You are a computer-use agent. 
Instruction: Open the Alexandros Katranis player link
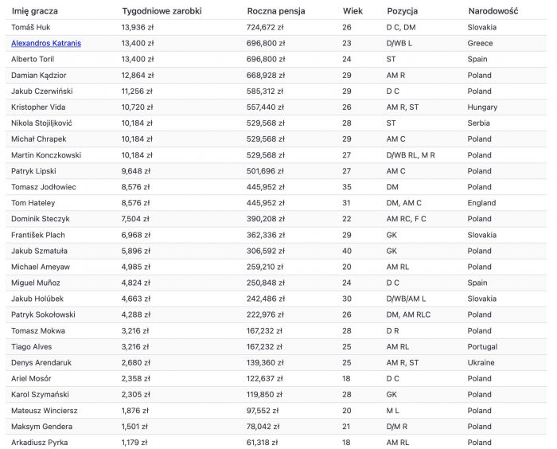[x=46, y=43]
